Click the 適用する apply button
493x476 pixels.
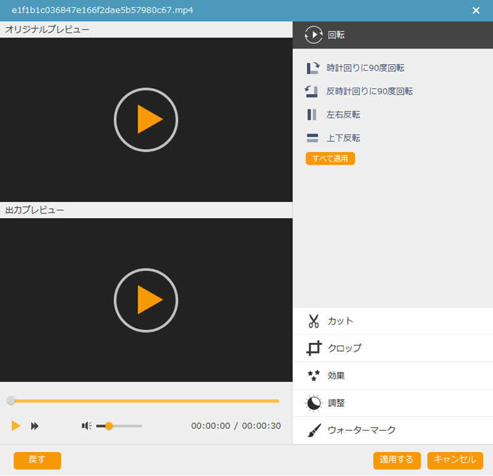397,460
